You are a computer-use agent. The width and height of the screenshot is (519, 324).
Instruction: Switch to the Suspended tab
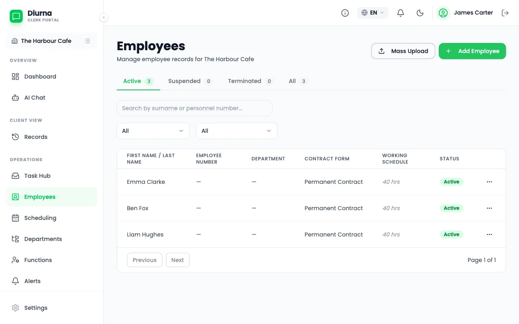tap(190, 81)
